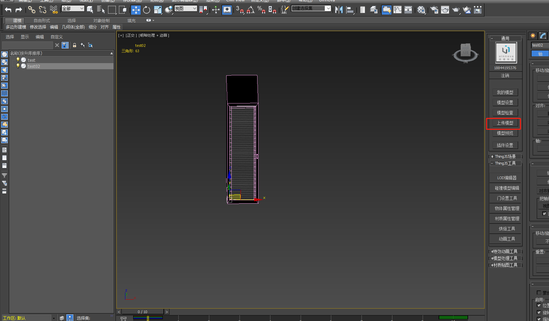The width and height of the screenshot is (549, 321).
Task: Expand the 特效动画工具 rollout
Action: 505,251
